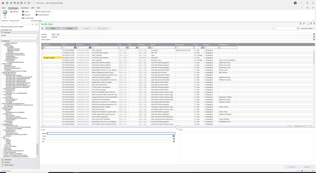Collapse the Kalkulation tree node
The width and height of the screenshot is (316, 173).
click(3, 45)
